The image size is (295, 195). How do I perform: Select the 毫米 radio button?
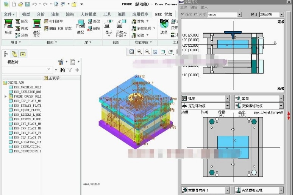tap(182, 14)
